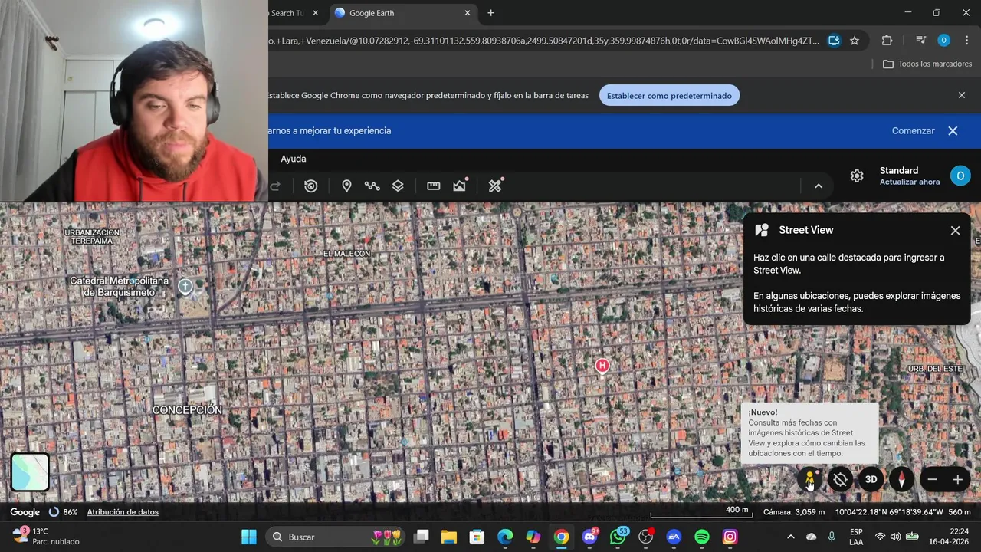Select the ruler measure tool

point(434,186)
